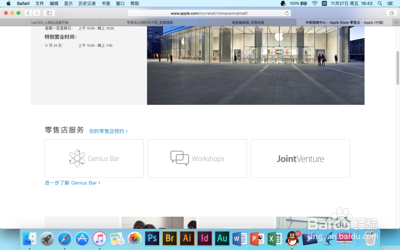Screen dimensions: 400x250
Task: Launch App Store from Dock
Action: (x=82, y=239)
